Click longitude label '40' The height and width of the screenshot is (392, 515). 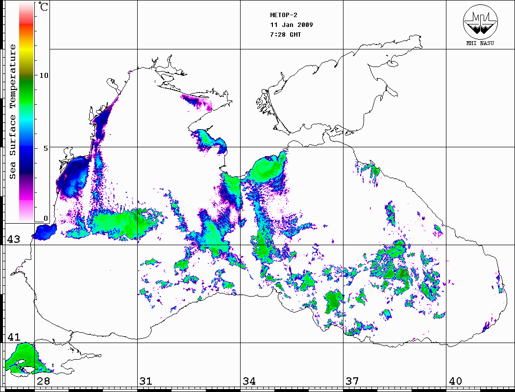[x=455, y=381]
